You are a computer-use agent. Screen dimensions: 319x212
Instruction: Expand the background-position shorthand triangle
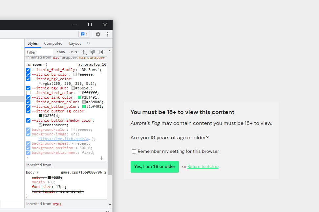pos(77,148)
